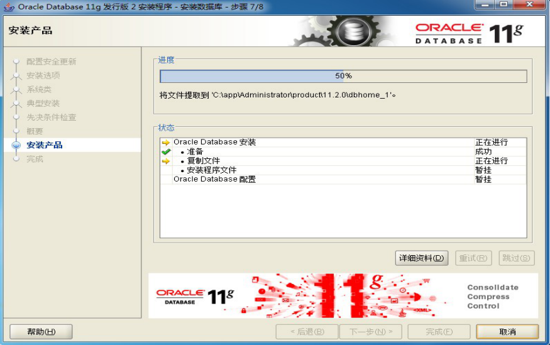Click the yellow arrow beside Oracle Database 安装
This screenshot has width=550, height=345.
point(166,143)
